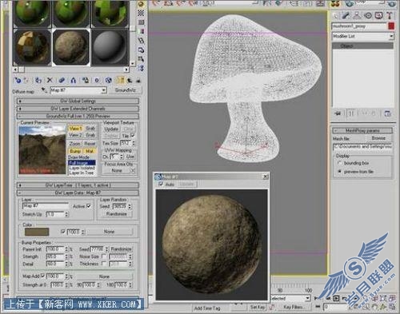Enable the Thickness checkbox

pyautogui.click(x=104, y=264)
